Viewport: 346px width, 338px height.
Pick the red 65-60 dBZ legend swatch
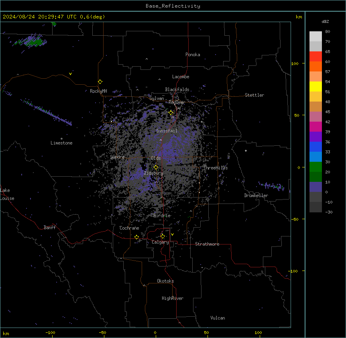(x=315, y=57)
